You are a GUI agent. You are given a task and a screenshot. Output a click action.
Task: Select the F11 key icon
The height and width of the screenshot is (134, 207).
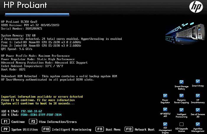(x=100, y=129)
